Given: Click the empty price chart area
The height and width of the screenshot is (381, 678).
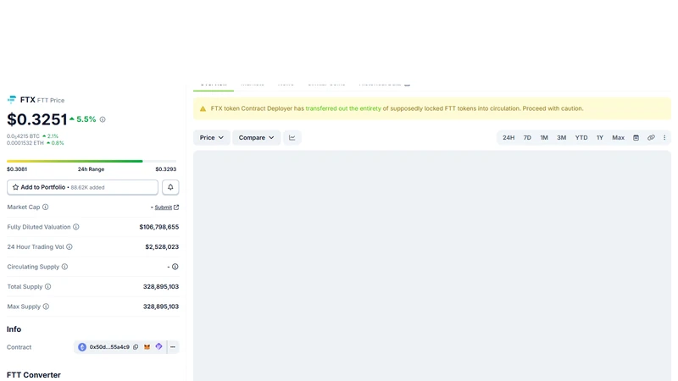Looking at the screenshot, I should pos(432,266).
